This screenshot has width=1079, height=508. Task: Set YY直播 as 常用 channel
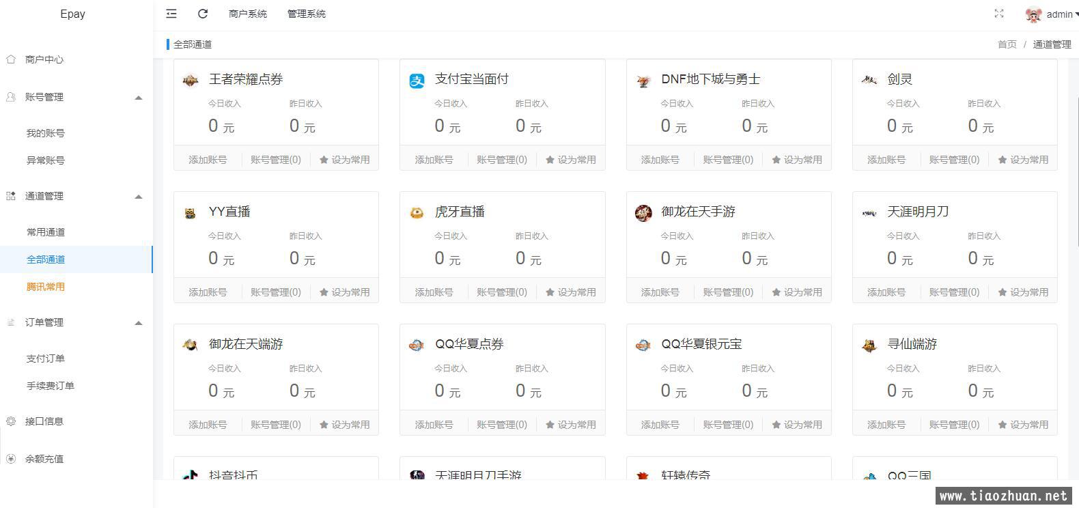(345, 292)
